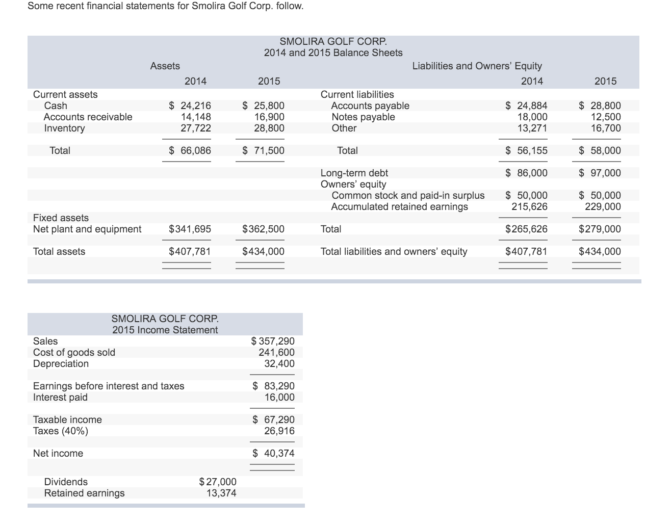Select the 'Common stock and paid-in surplus' label
This screenshot has width=671, height=525.
[x=408, y=195]
